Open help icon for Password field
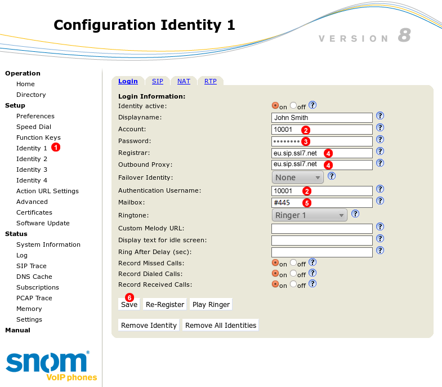The image size is (442, 387). (x=380, y=139)
